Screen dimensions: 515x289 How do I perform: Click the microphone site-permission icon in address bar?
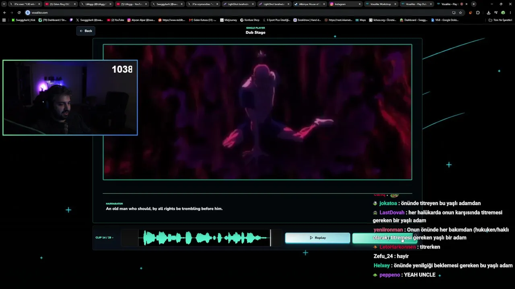pyautogui.click(x=28, y=12)
